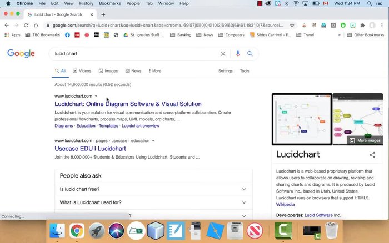This screenshot has height=243, width=389.
Task: Open Launchpad rocket in Dock
Action: coord(97,231)
